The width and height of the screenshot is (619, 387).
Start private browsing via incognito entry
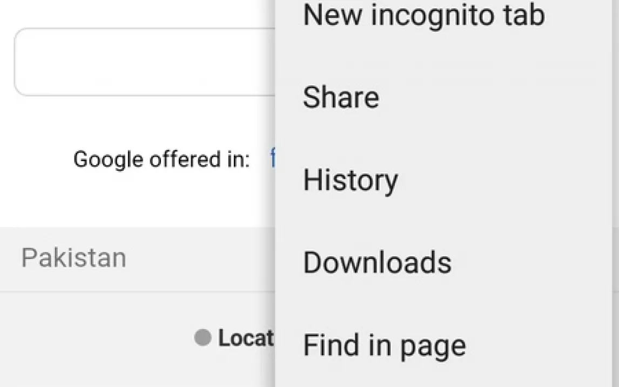pyautogui.click(x=423, y=15)
